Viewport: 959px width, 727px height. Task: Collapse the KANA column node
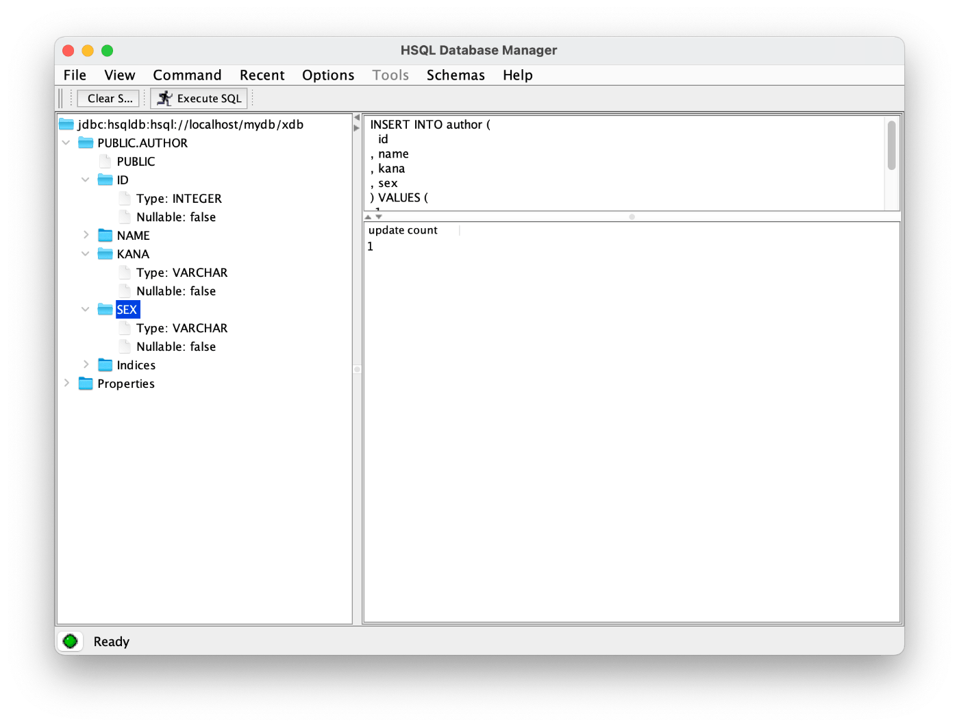pyautogui.click(x=86, y=254)
